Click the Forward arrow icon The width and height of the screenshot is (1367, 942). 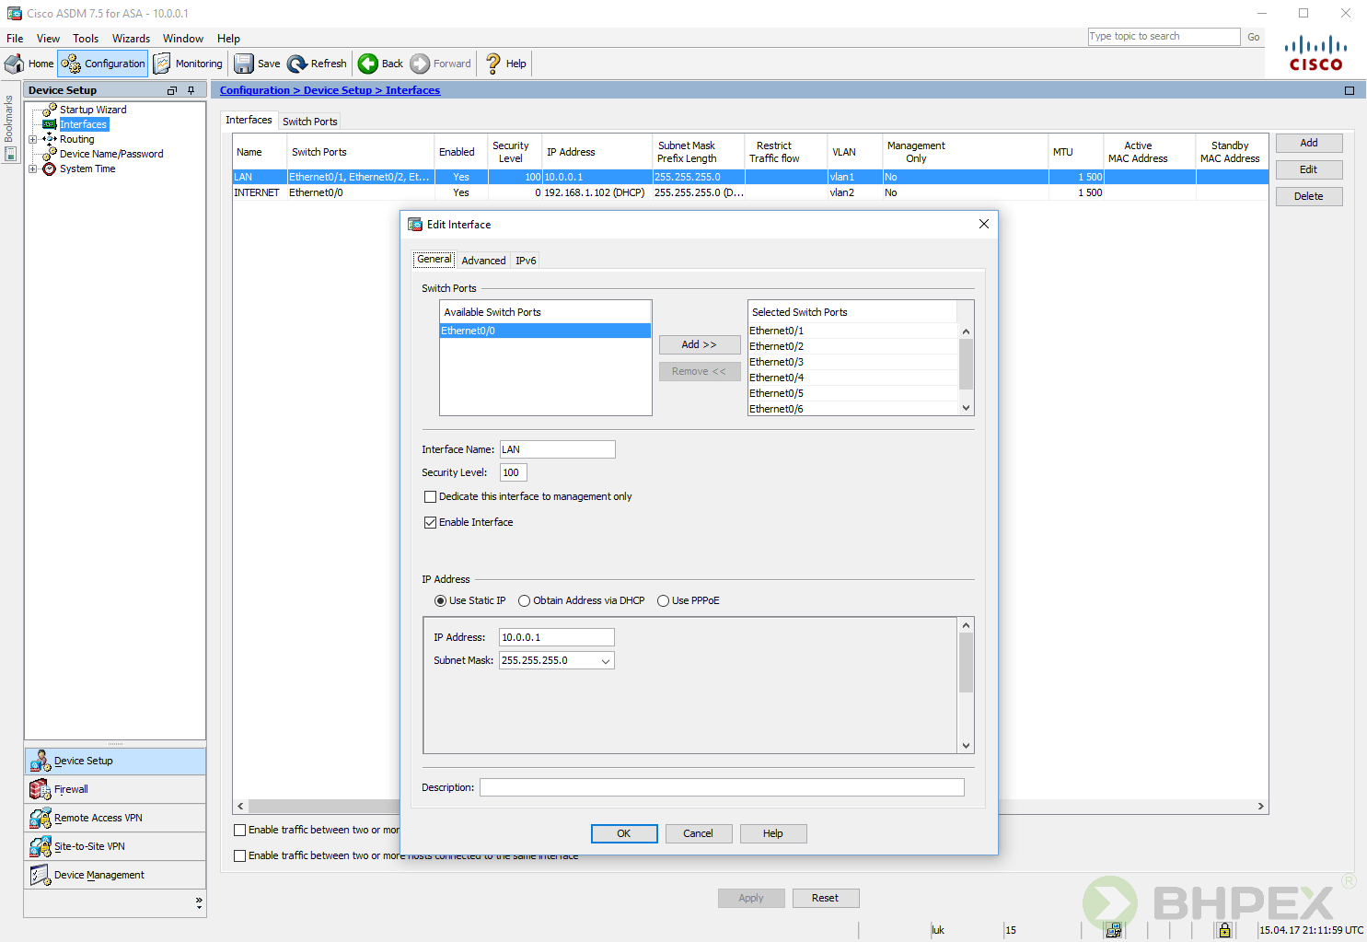420,64
